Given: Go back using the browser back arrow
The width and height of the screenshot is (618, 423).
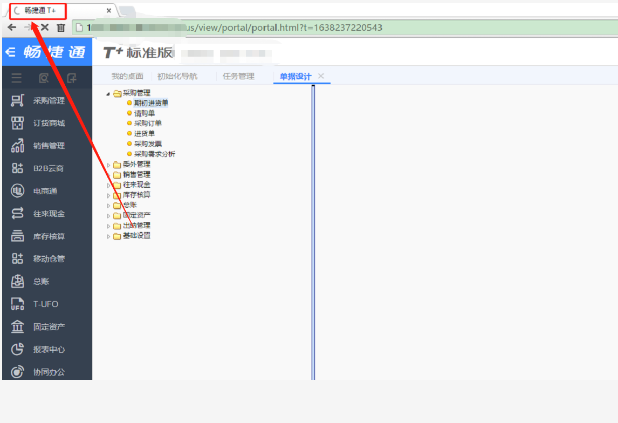Looking at the screenshot, I should pyautogui.click(x=12, y=27).
